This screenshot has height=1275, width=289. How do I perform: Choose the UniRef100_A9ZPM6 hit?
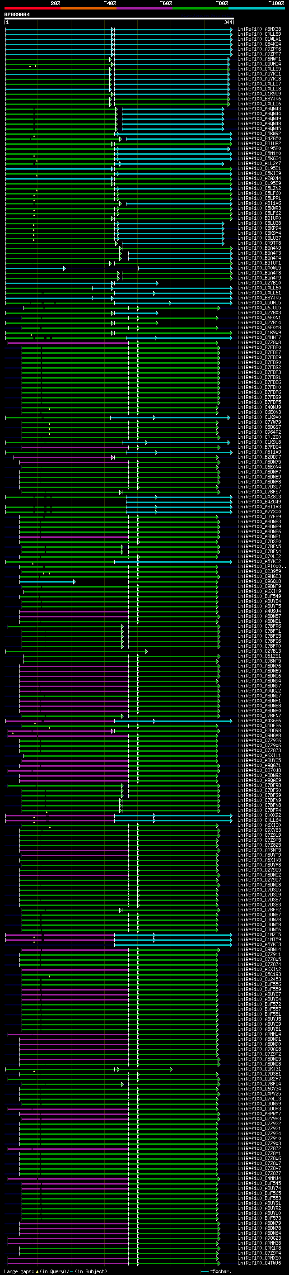[259, 49]
